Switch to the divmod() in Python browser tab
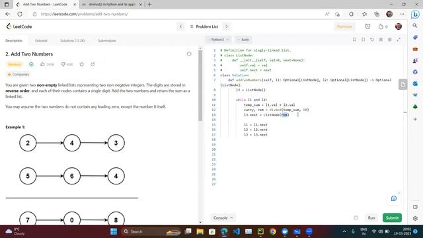The image size is (423, 238). 112,5
